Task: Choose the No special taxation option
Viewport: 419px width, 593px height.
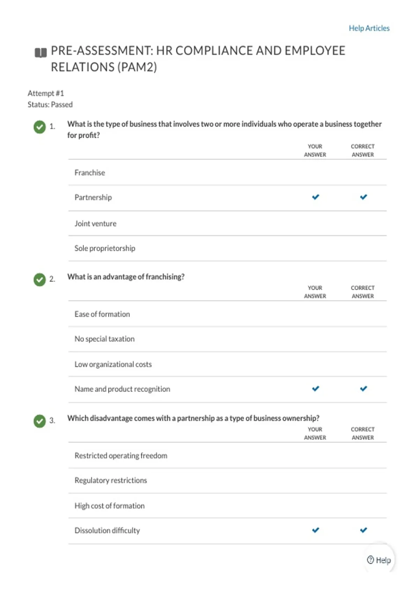Action: [227, 339]
